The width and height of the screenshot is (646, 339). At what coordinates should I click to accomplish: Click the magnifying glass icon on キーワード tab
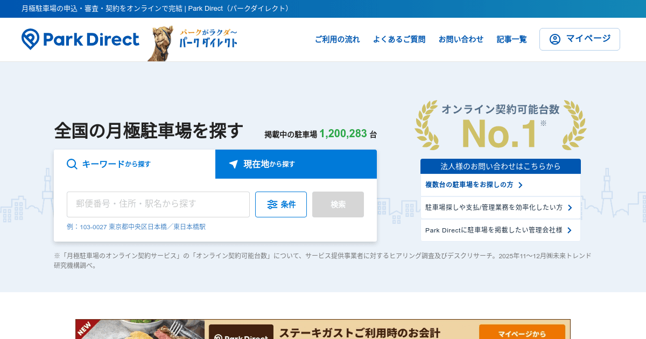(x=72, y=164)
